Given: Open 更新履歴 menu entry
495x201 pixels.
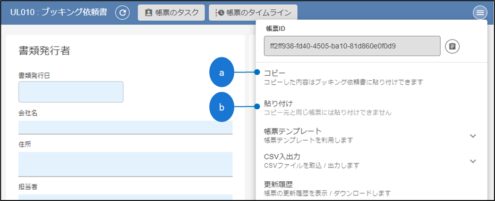Looking at the screenshot, I should point(280,185).
